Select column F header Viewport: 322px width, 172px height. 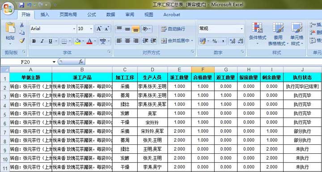(203, 70)
